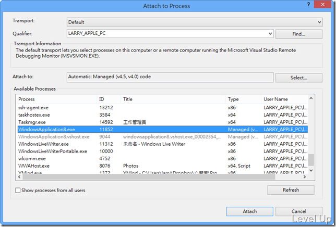336x227 pixels.
Task: Click the process list scroll-down arrow
Action: coord(311,170)
